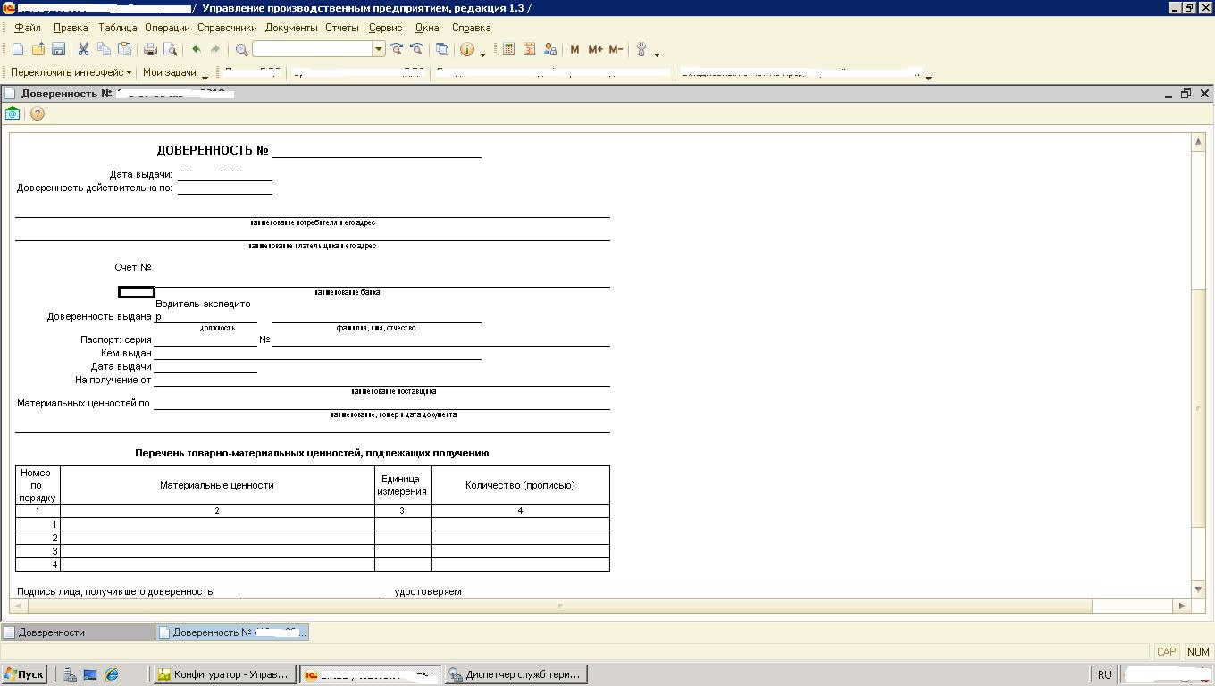Screen dimensions: 1215x686
Task: Click the ДОВЕРЕННОСТЬ № title text
Action: [213, 151]
